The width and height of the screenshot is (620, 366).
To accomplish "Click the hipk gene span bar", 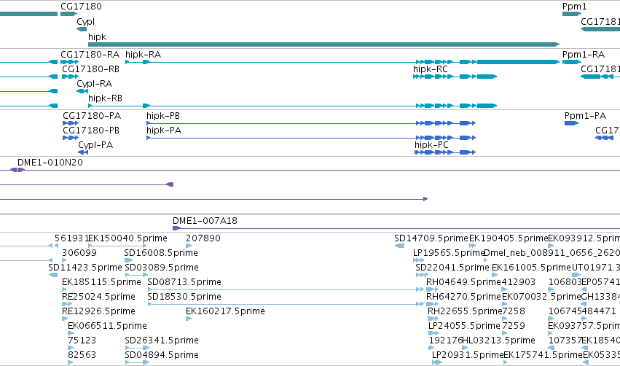I will pos(323,44).
